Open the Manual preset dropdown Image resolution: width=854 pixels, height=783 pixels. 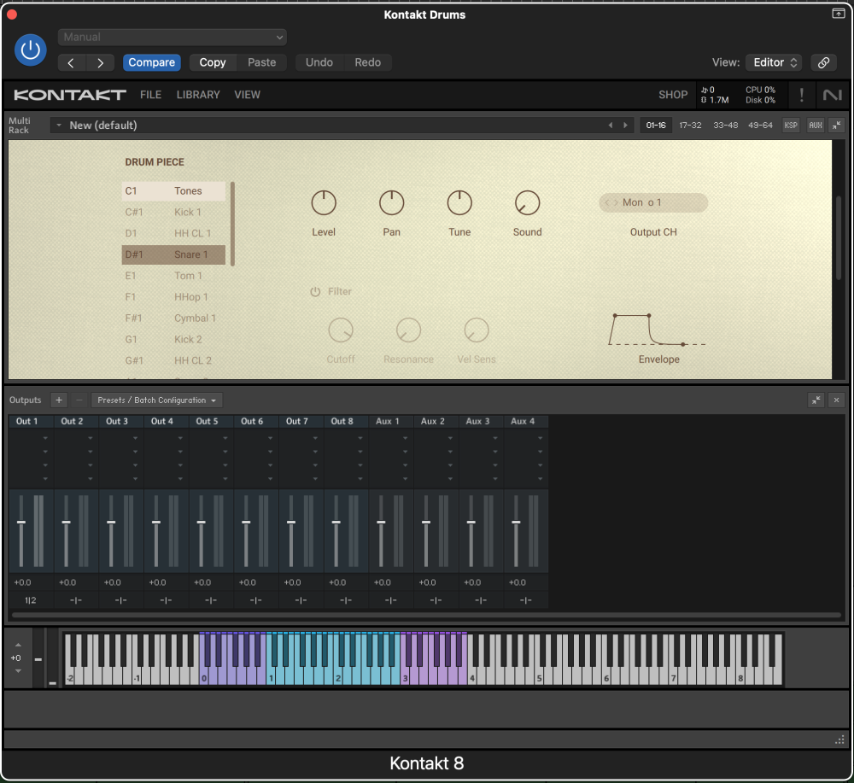173,37
